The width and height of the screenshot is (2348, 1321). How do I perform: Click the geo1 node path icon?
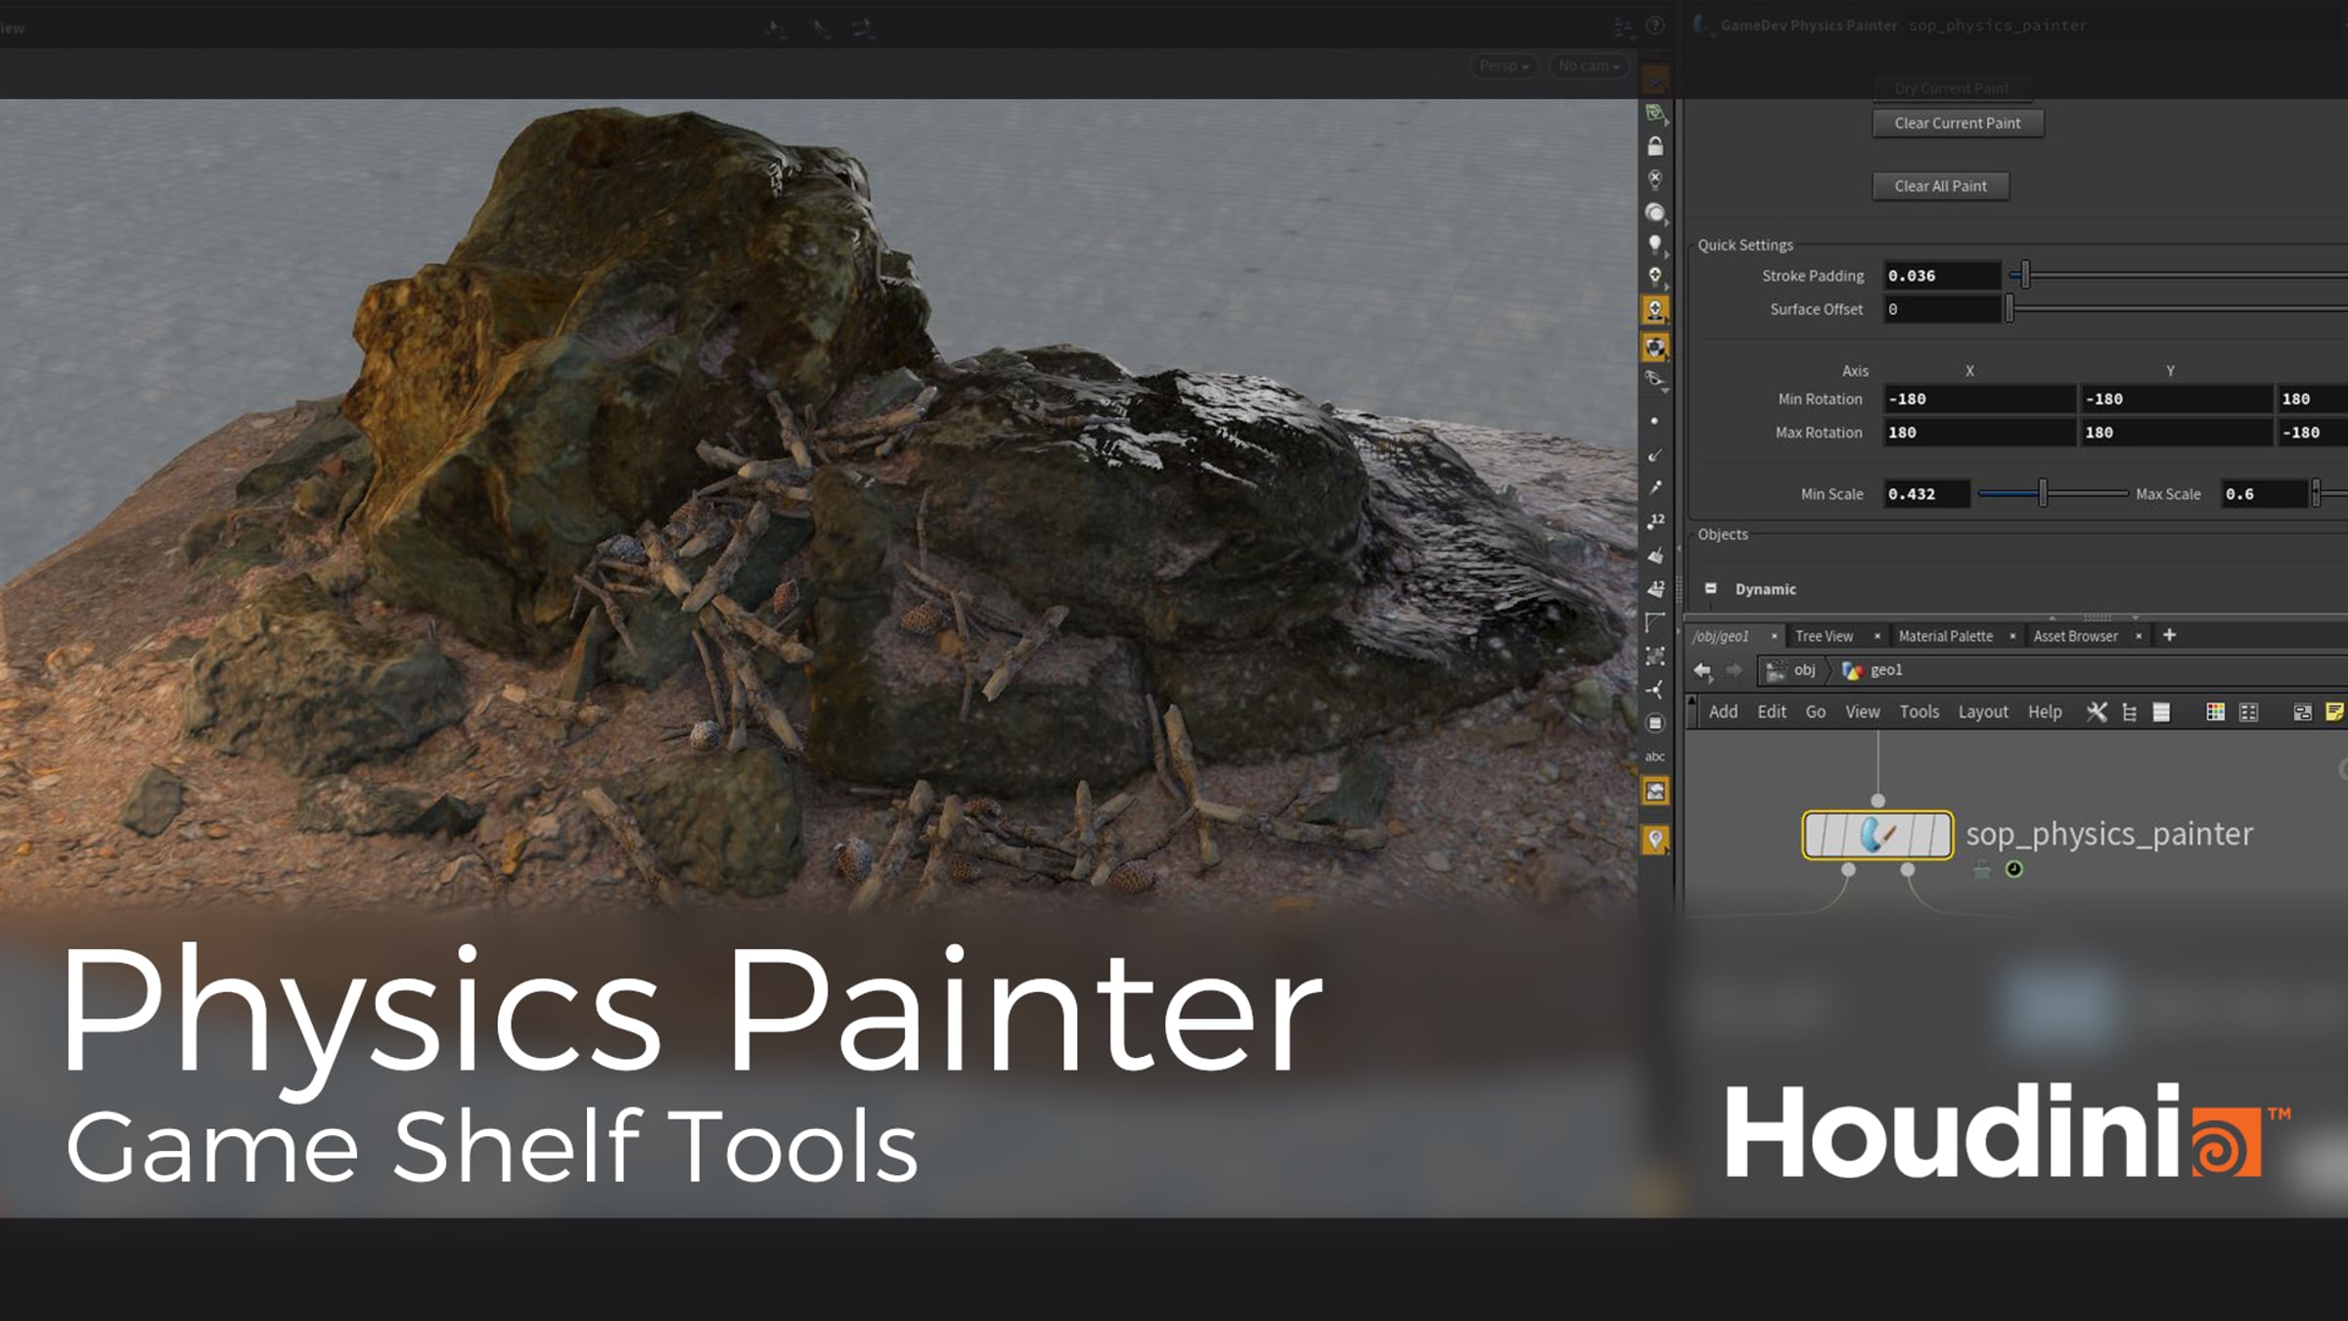tap(1852, 670)
